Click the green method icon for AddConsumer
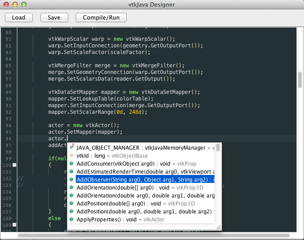The width and height of the screenshot is (304, 240). coord(72,164)
